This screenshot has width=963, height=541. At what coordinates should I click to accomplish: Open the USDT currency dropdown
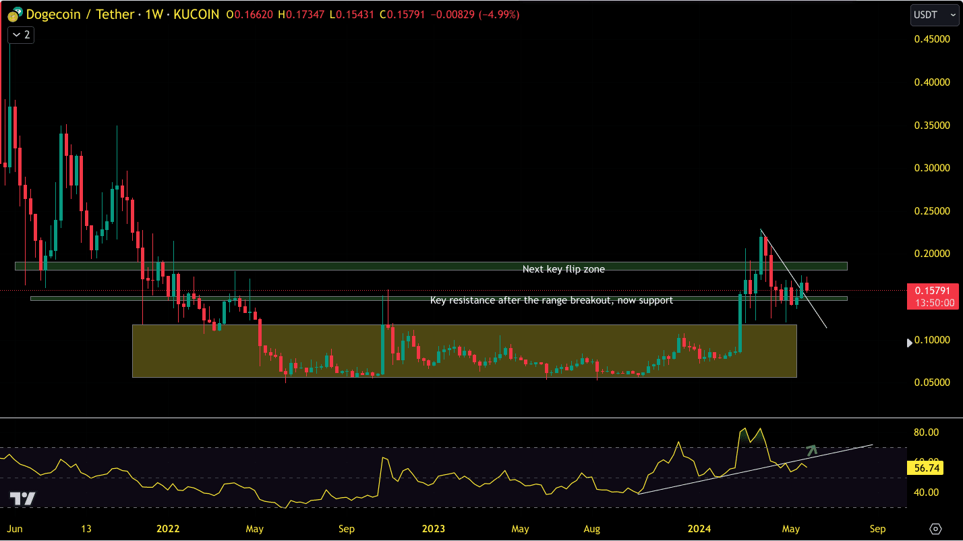[934, 15]
